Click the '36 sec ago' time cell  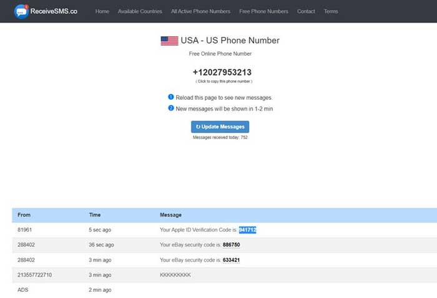pos(101,245)
